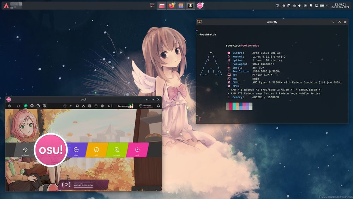Switch to osu! in the panel task manager

(x=200, y=6)
